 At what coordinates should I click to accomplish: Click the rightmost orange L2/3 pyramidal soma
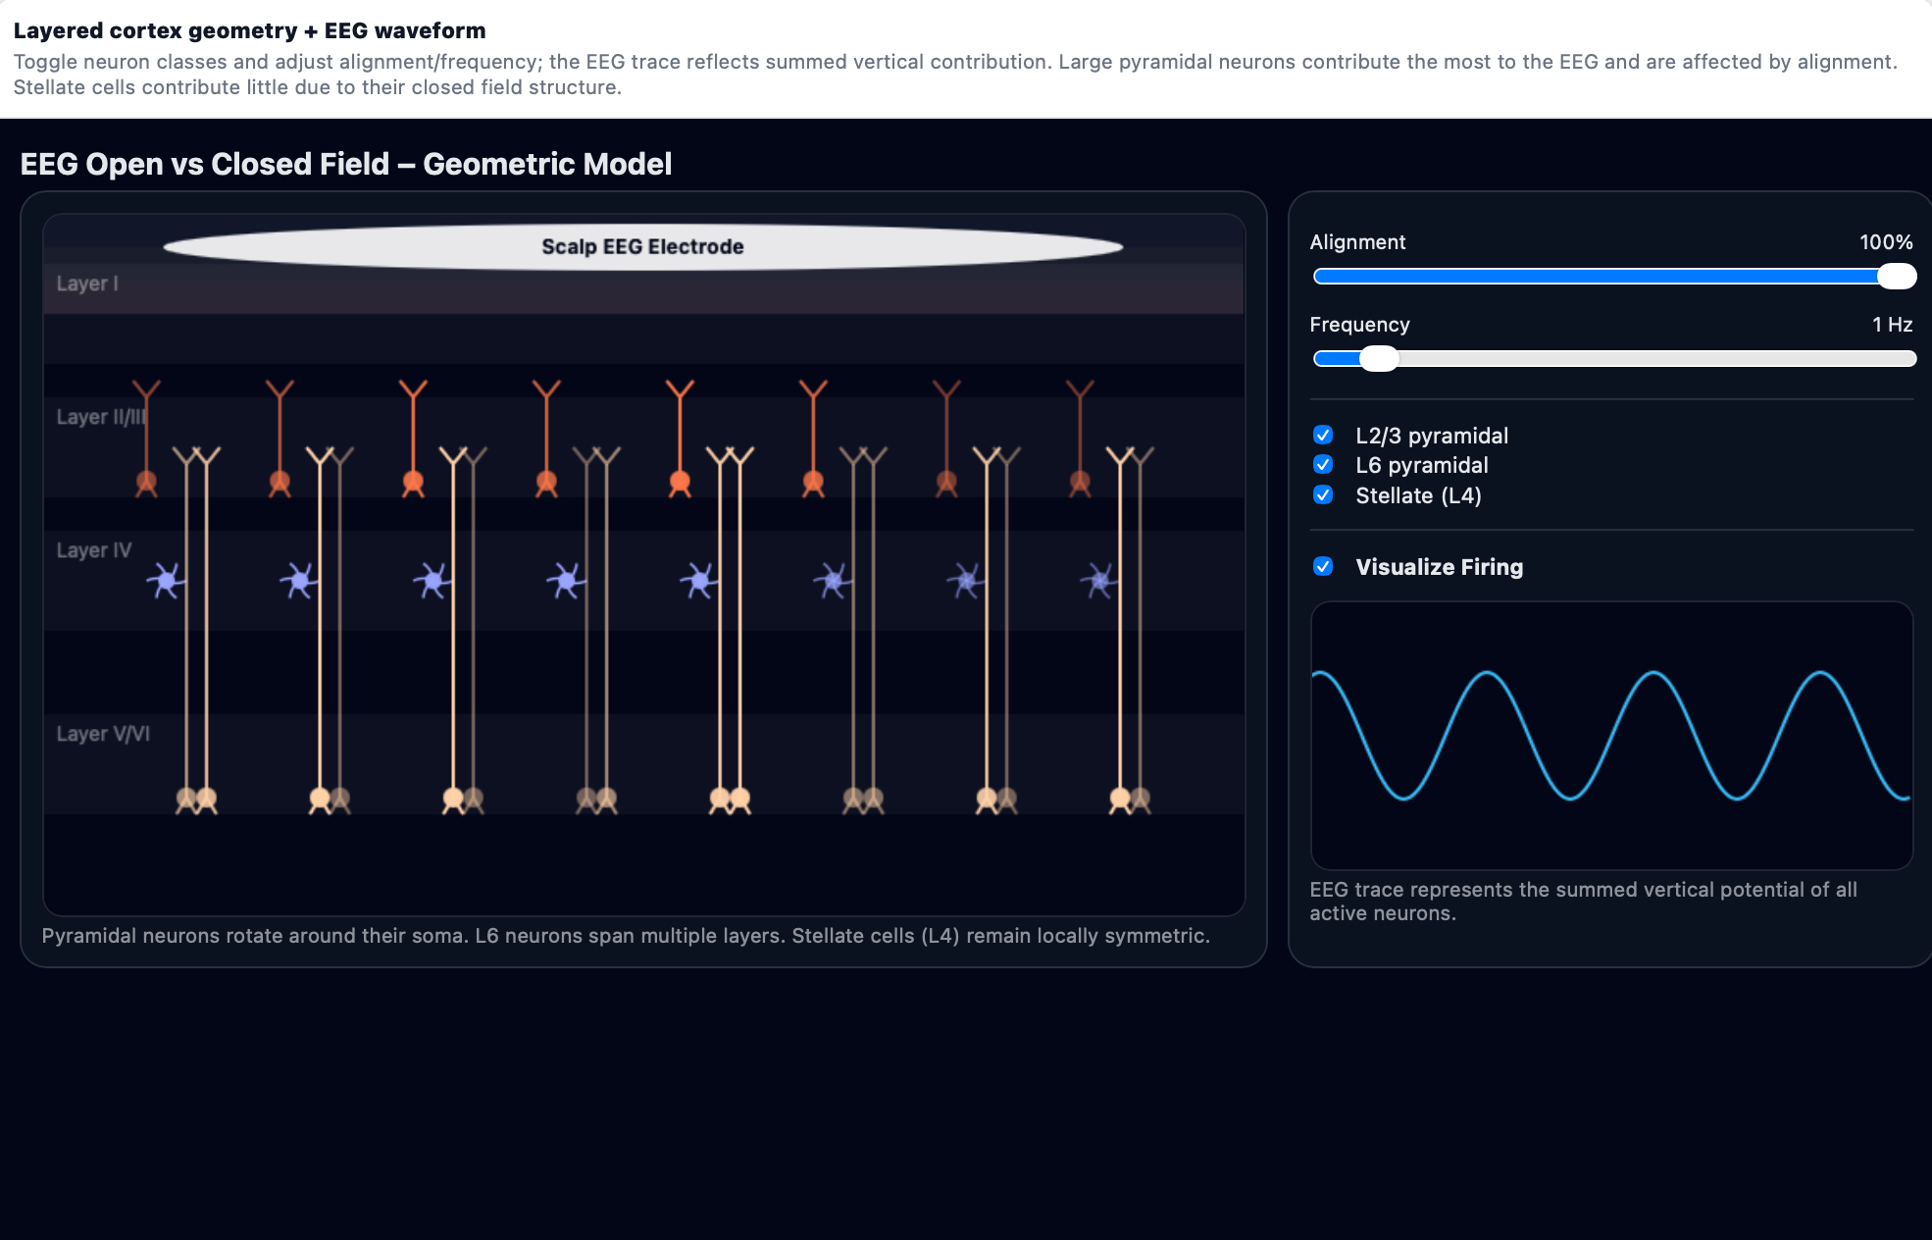click(1080, 482)
